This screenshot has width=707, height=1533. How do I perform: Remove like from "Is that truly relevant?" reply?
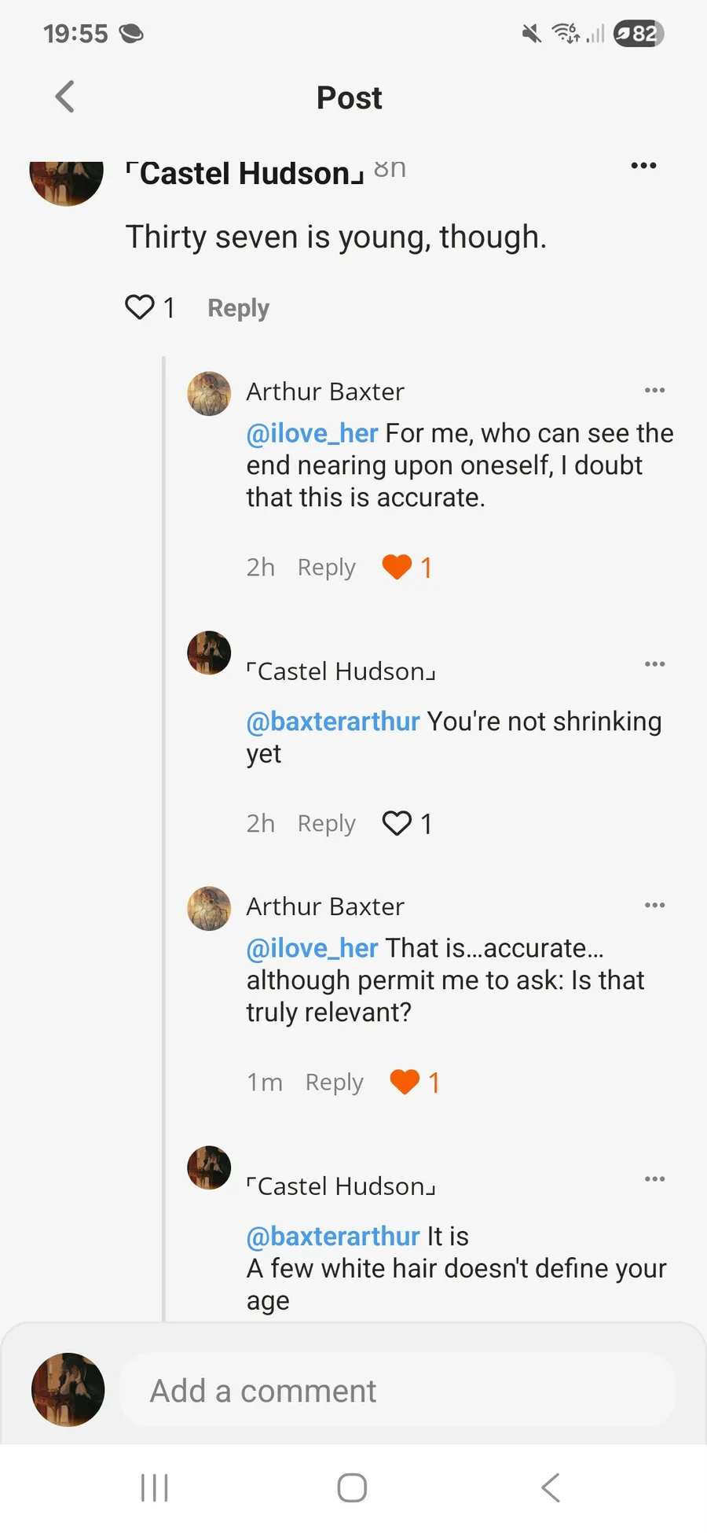[x=405, y=1082]
